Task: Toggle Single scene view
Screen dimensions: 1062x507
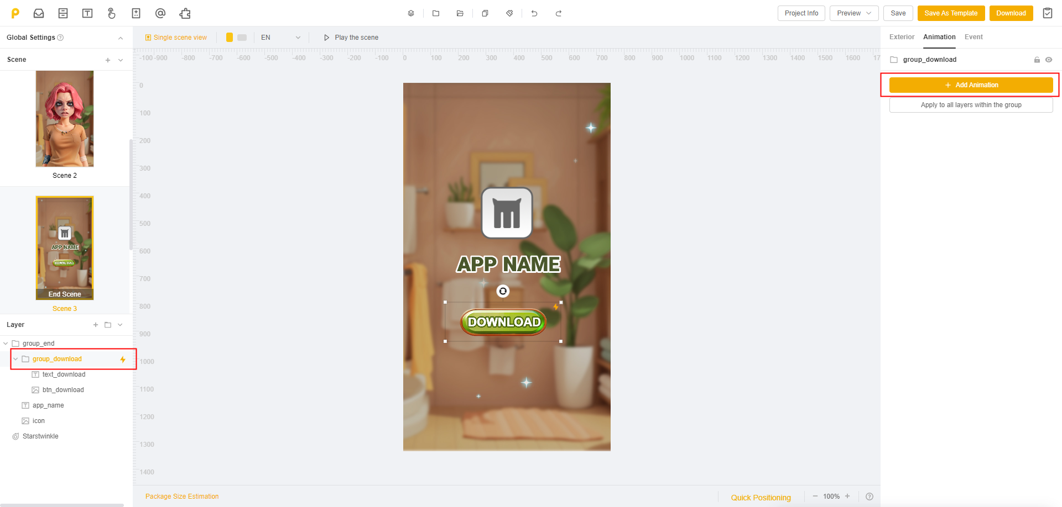Action: (176, 38)
